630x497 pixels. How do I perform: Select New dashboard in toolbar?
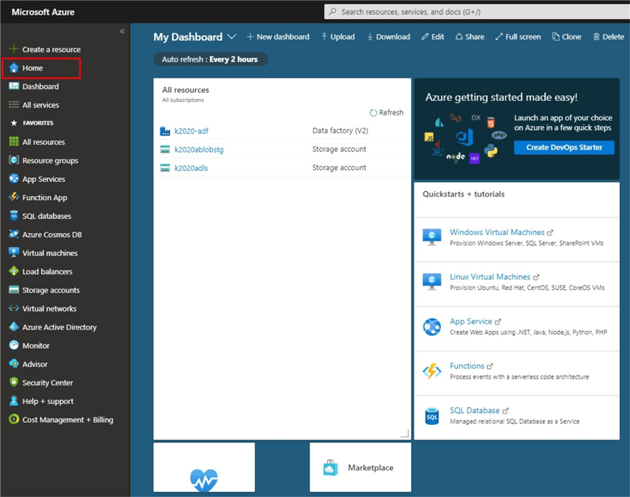pos(278,36)
